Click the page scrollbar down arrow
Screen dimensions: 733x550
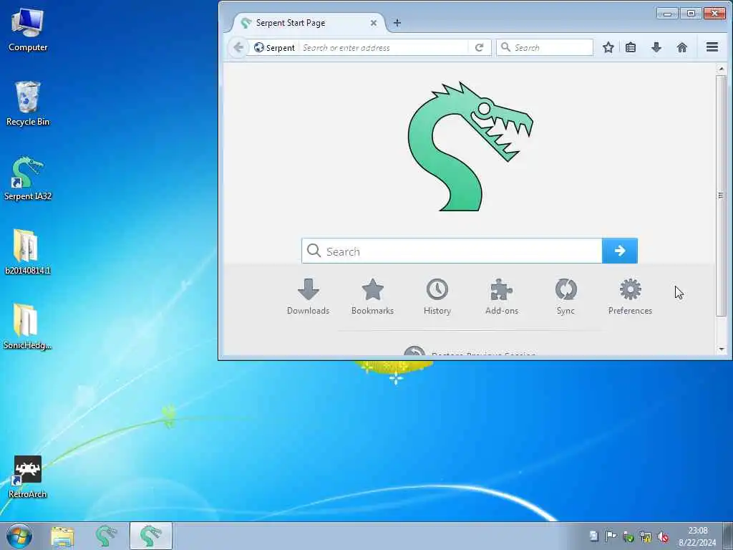point(722,349)
